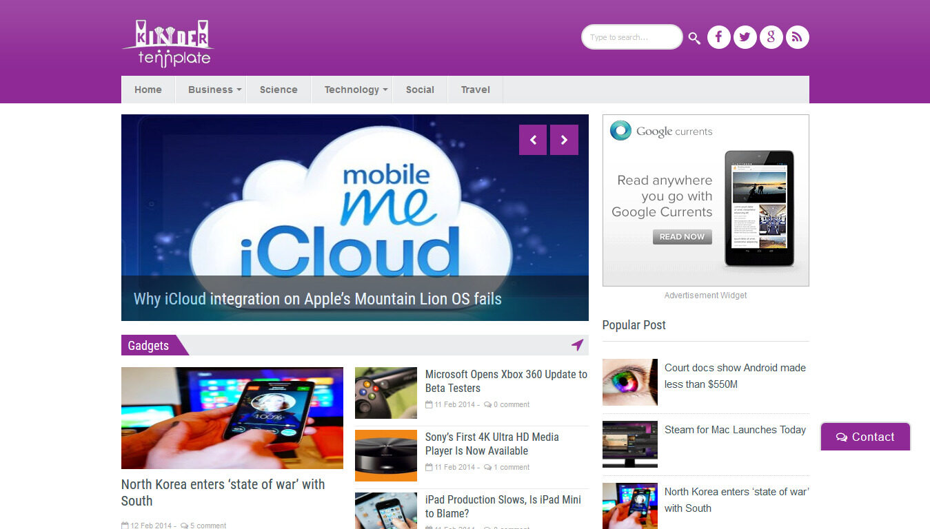
Task: Open North Korea link in Popular Post
Action: [736, 500]
